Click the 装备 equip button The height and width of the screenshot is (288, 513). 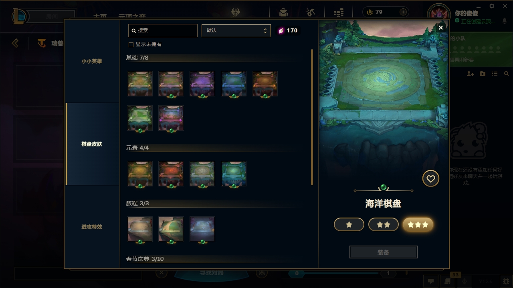coord(384,252)
